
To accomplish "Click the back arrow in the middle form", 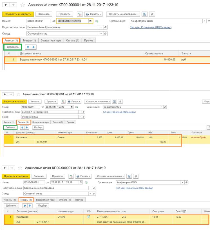I will 4,94.
